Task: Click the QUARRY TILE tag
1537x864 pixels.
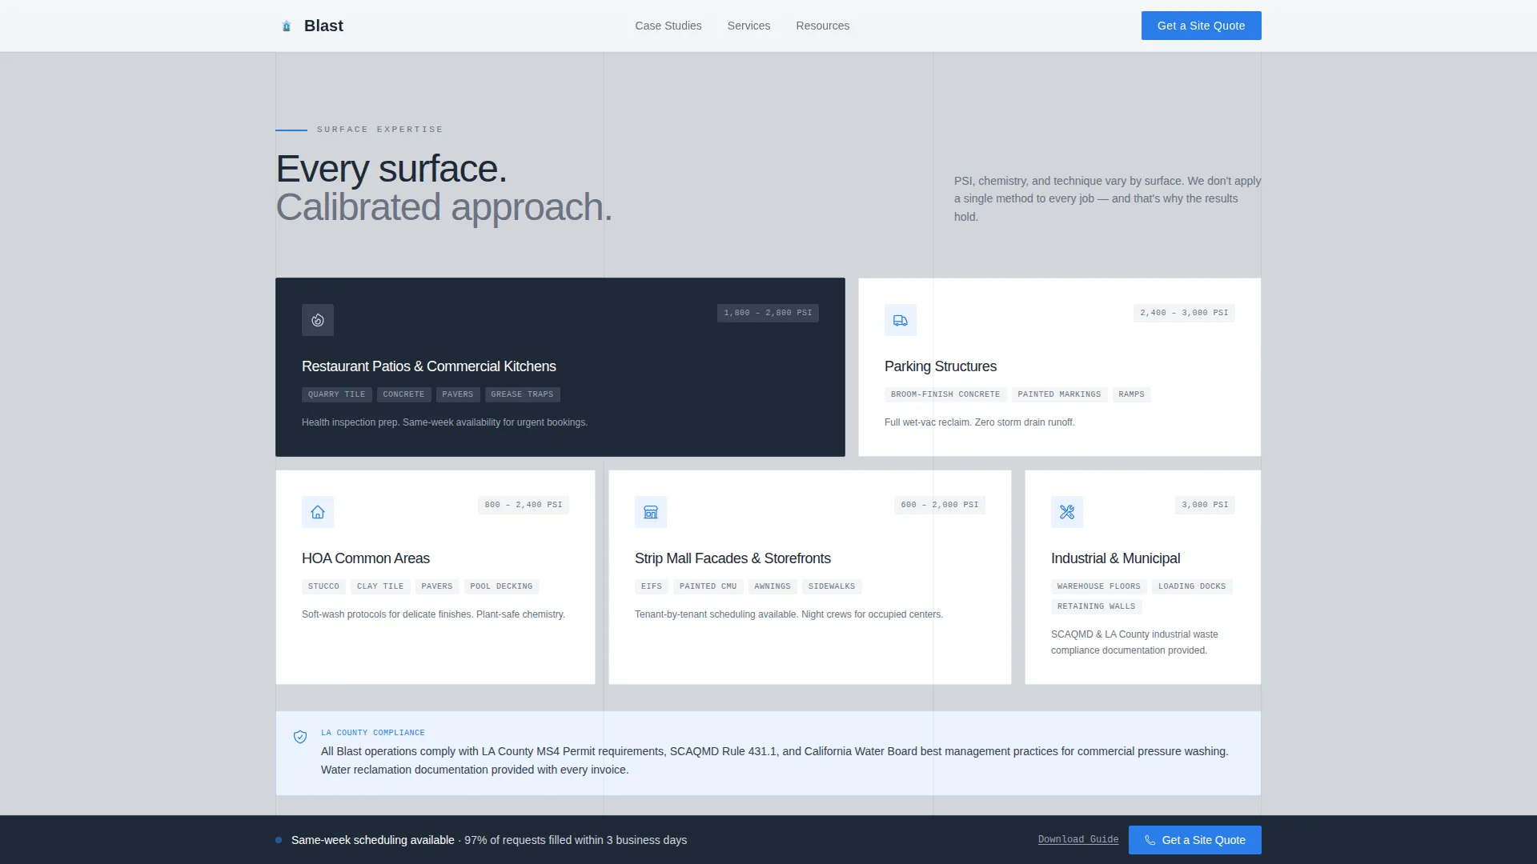Action: pyautogui.click(x=336, y=394)
